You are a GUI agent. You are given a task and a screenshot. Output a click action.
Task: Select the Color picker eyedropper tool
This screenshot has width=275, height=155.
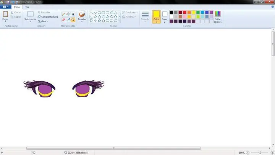tap(68, 20)
